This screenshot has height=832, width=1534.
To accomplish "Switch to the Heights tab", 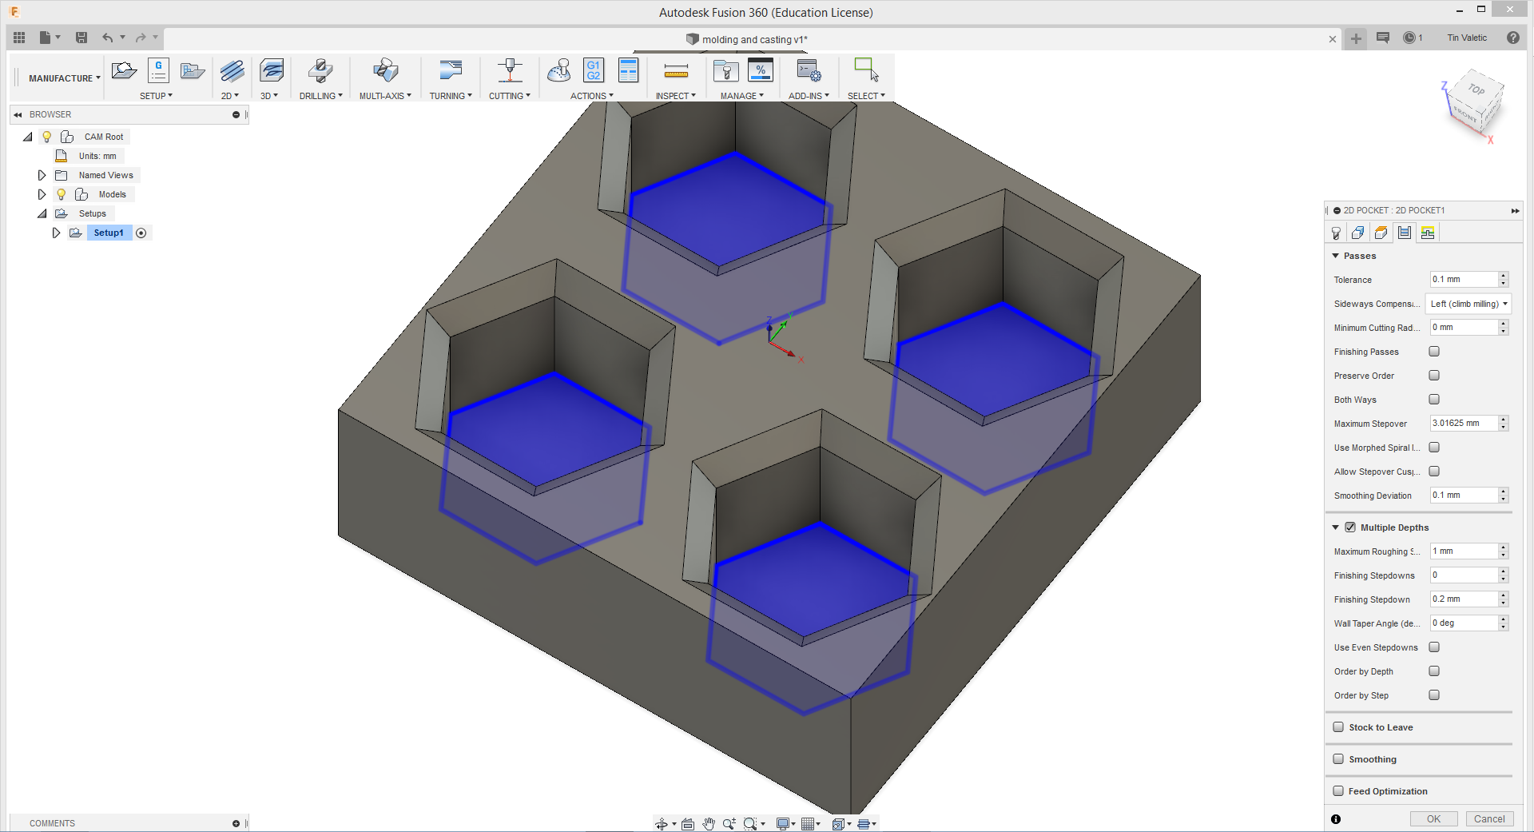I will 1381,233.
